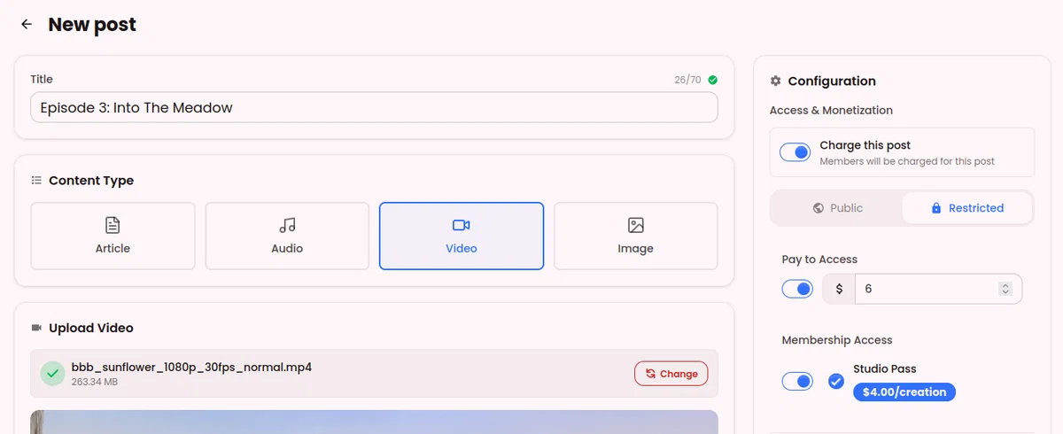The height and width of the screenshot is (434, 1063).
Task: Toggle the Membership Access switch
Action: [797, 381]
